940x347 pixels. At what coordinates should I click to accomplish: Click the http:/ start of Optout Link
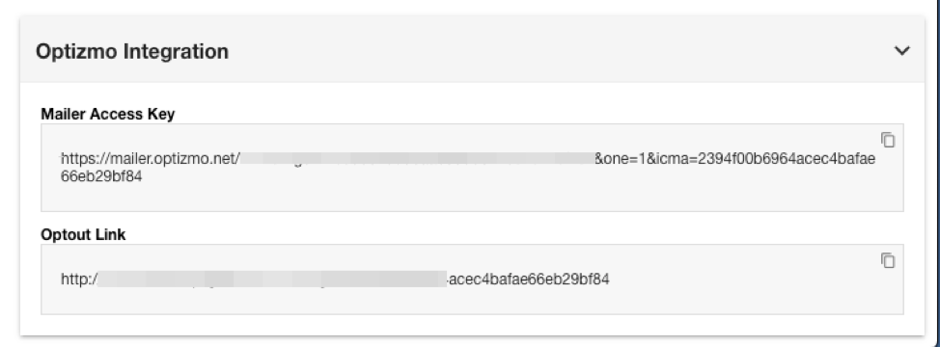78,280
